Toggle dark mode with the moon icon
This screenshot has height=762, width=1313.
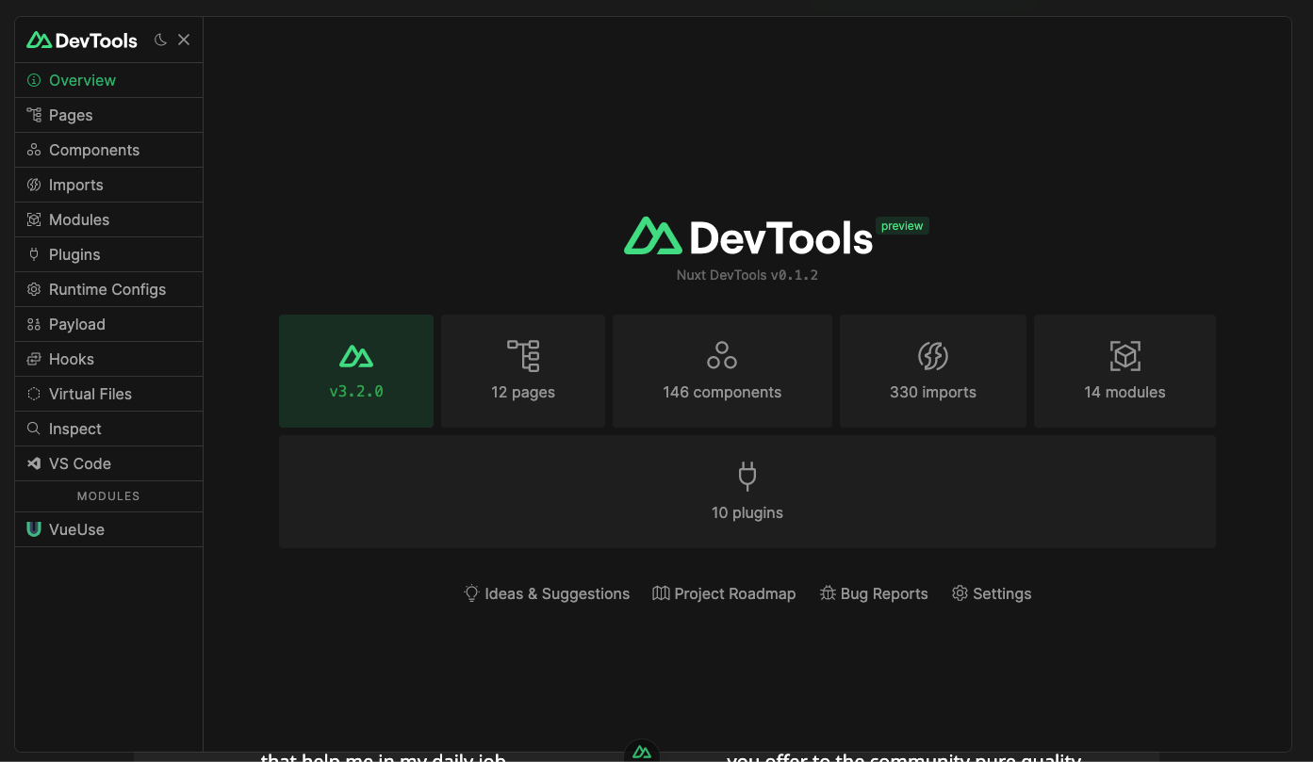[x=160, y=40]
